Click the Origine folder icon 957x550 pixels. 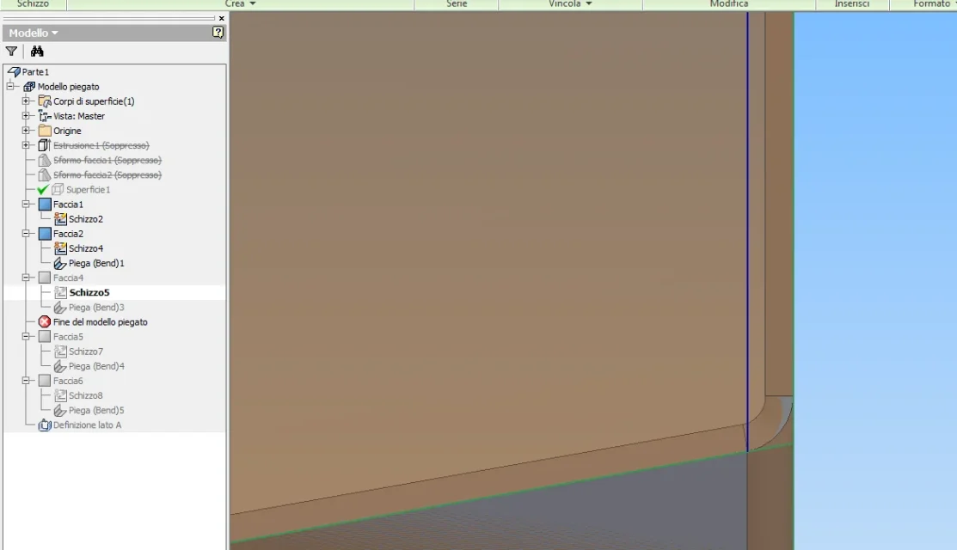click(45, 131)
